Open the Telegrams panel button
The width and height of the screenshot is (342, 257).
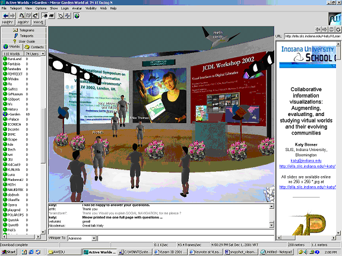(24, 30)
